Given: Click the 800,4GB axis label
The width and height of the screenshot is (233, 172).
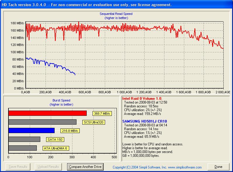Looking at the screenshot, I should point(105,92).
